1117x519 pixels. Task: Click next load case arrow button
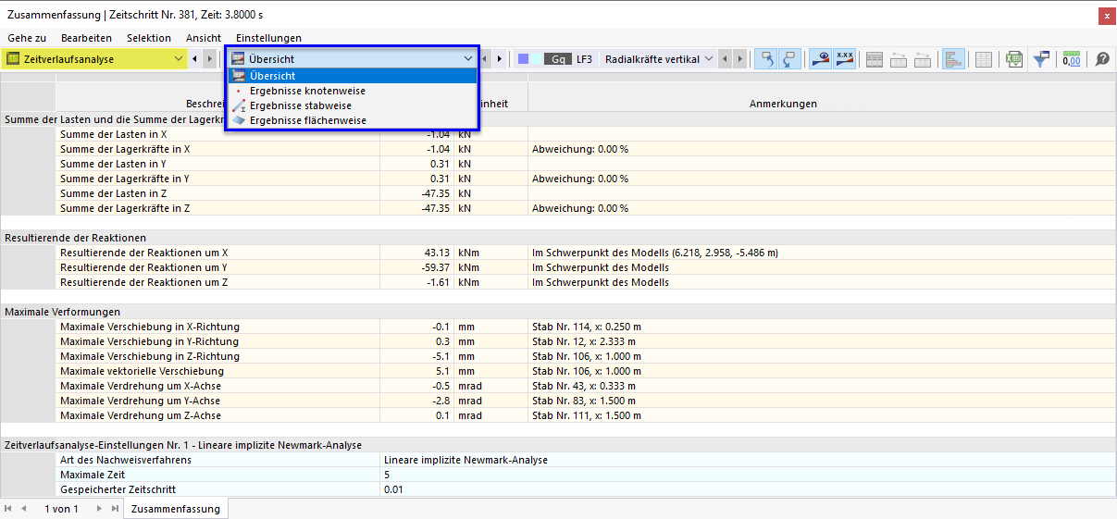click(739, 59)
